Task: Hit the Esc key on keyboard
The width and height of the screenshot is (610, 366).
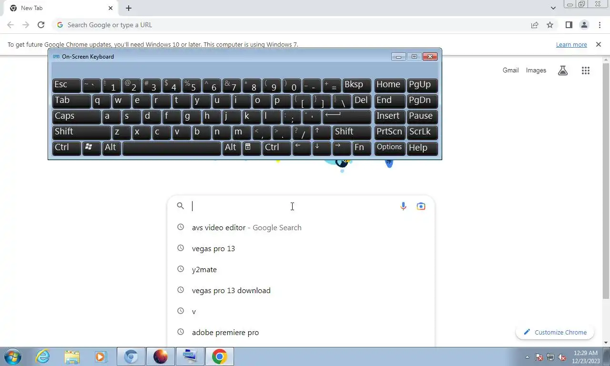Action: (x=66, y=85)
